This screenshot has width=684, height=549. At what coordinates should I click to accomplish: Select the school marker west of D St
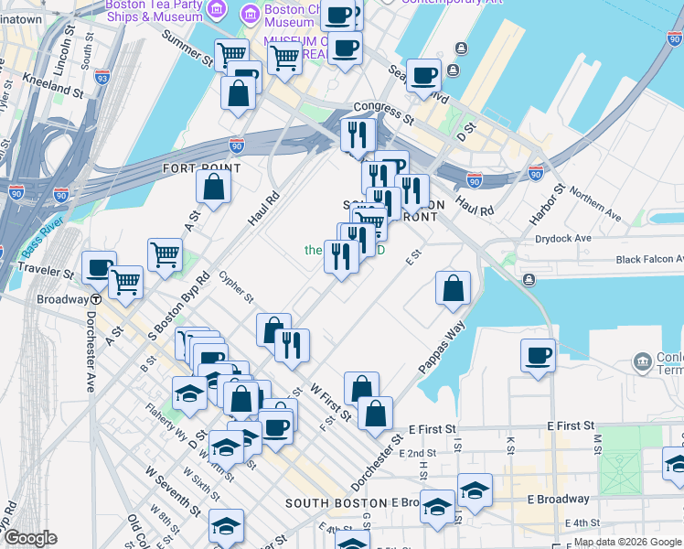[x=227, y=450]
